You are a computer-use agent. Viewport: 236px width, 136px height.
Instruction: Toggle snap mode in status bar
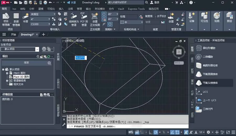[x=142, y=132]
